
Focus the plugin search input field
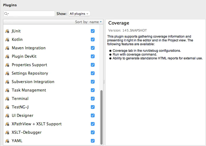click(29, 14)
